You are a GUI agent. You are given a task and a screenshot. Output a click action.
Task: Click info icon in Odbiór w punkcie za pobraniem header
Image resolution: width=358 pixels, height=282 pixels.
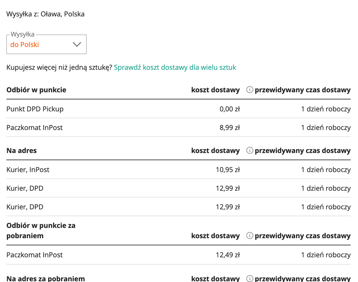click(249, 236)
